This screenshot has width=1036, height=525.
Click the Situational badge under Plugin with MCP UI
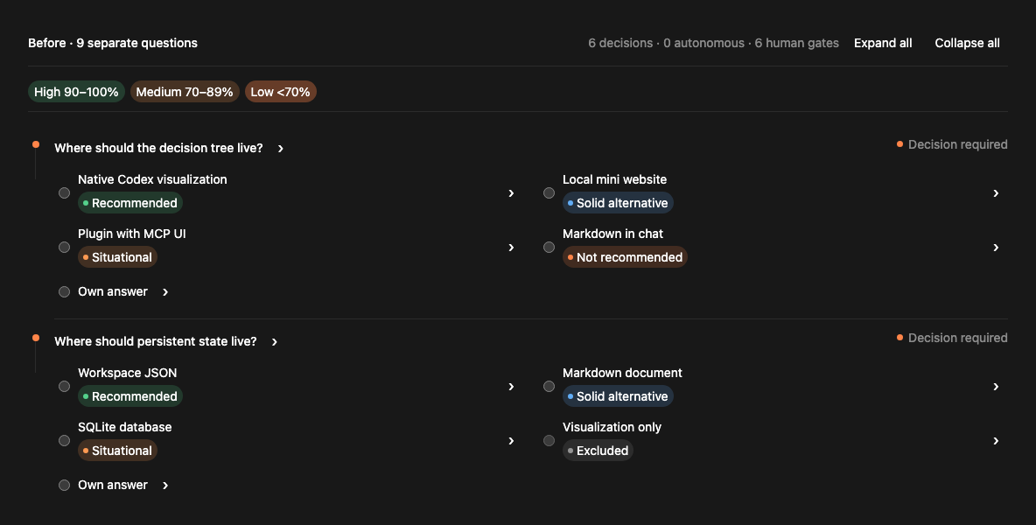pos(117,257)
